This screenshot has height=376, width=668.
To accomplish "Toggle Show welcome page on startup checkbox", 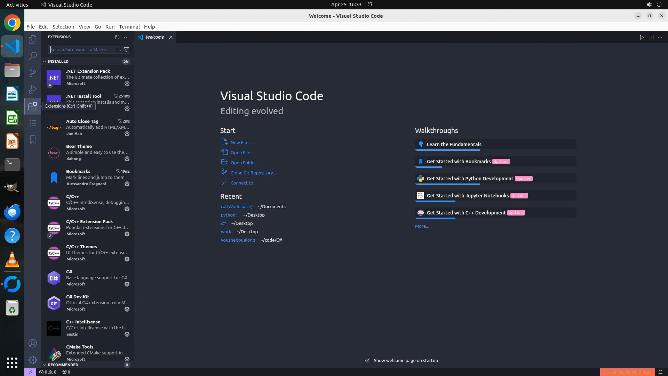I will [x=367, y=360].
